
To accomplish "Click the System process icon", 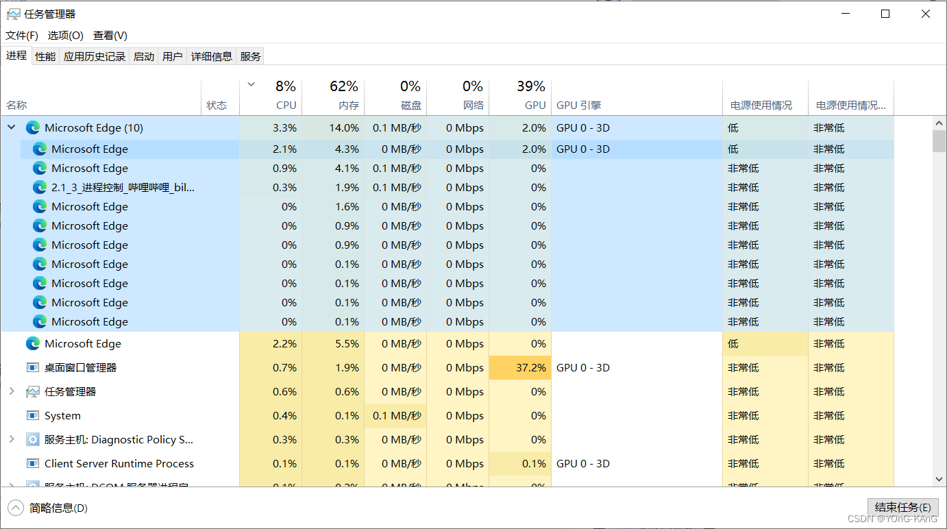I will 33,415.
